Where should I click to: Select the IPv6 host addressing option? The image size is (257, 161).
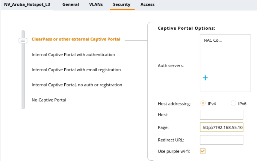pyautogui.click(x=233, y=103)
